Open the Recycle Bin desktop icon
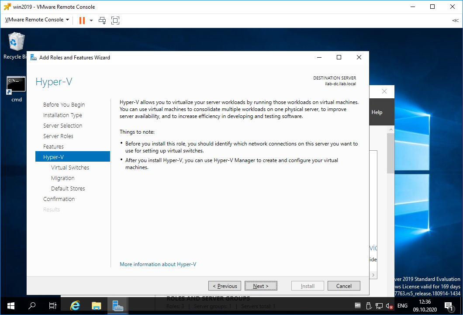Image resolution: width=463 pixels, height=315 pixels. click(16, 46)
